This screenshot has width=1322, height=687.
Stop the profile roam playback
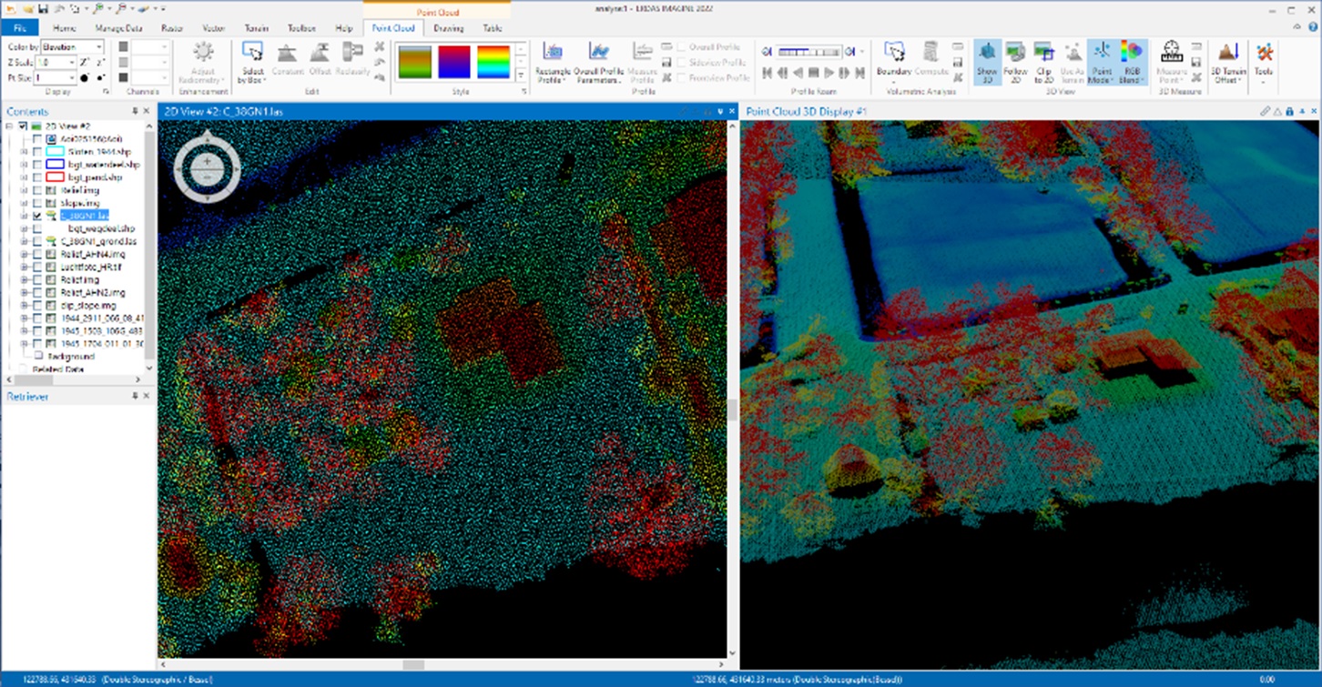point(813,73)
